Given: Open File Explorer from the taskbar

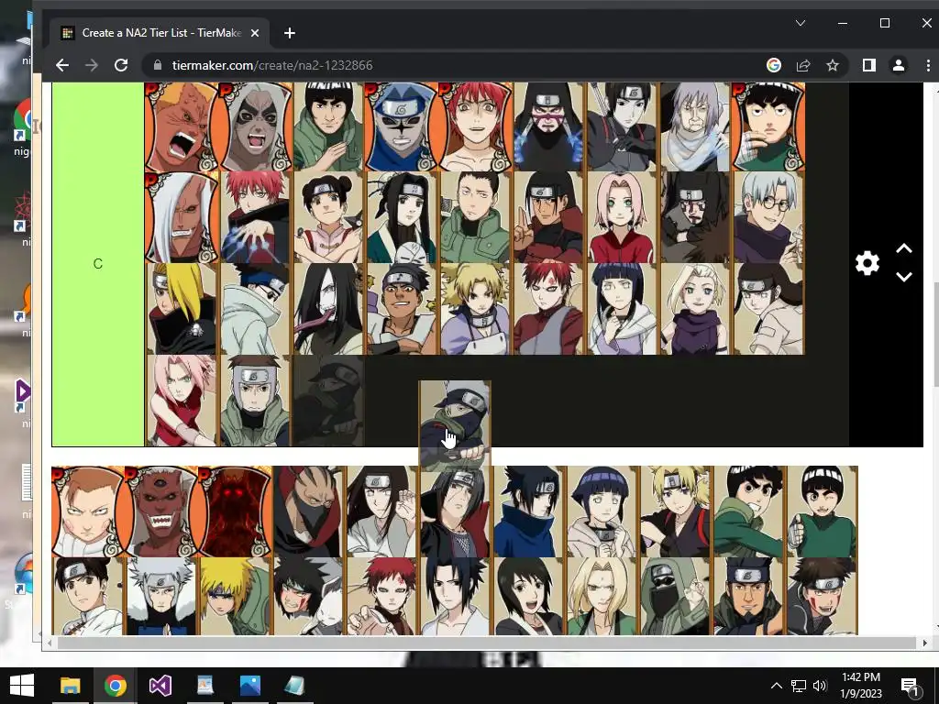Looking at the screenshot, I should (70, 686).
